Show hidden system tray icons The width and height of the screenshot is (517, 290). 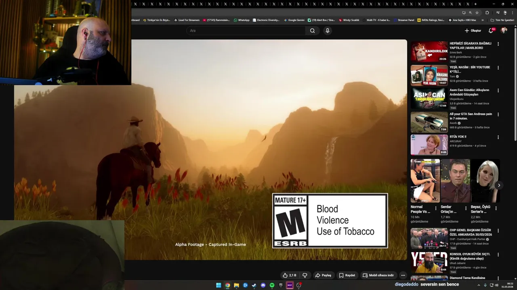tap(479, 285)
